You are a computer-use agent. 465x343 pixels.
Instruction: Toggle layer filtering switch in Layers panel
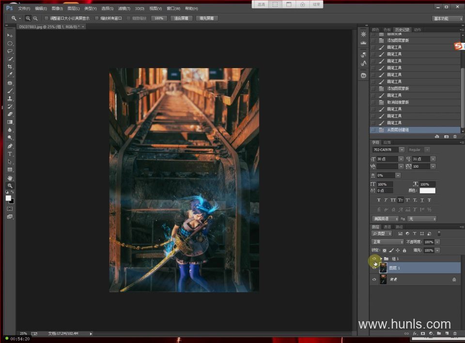[439, 233]
